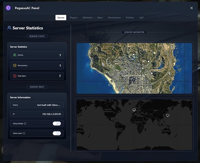
Task: Click the IP value 192.168.1.2:30120
Action: (x=51, y=114)
